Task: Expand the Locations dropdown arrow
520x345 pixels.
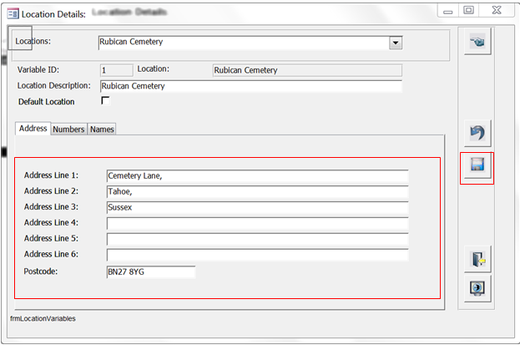Action: [x=396, y=43]
